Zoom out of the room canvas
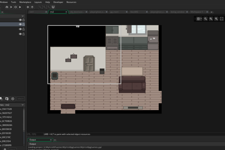The height and width of the screenshot is (150, 225). click(206, 19)
